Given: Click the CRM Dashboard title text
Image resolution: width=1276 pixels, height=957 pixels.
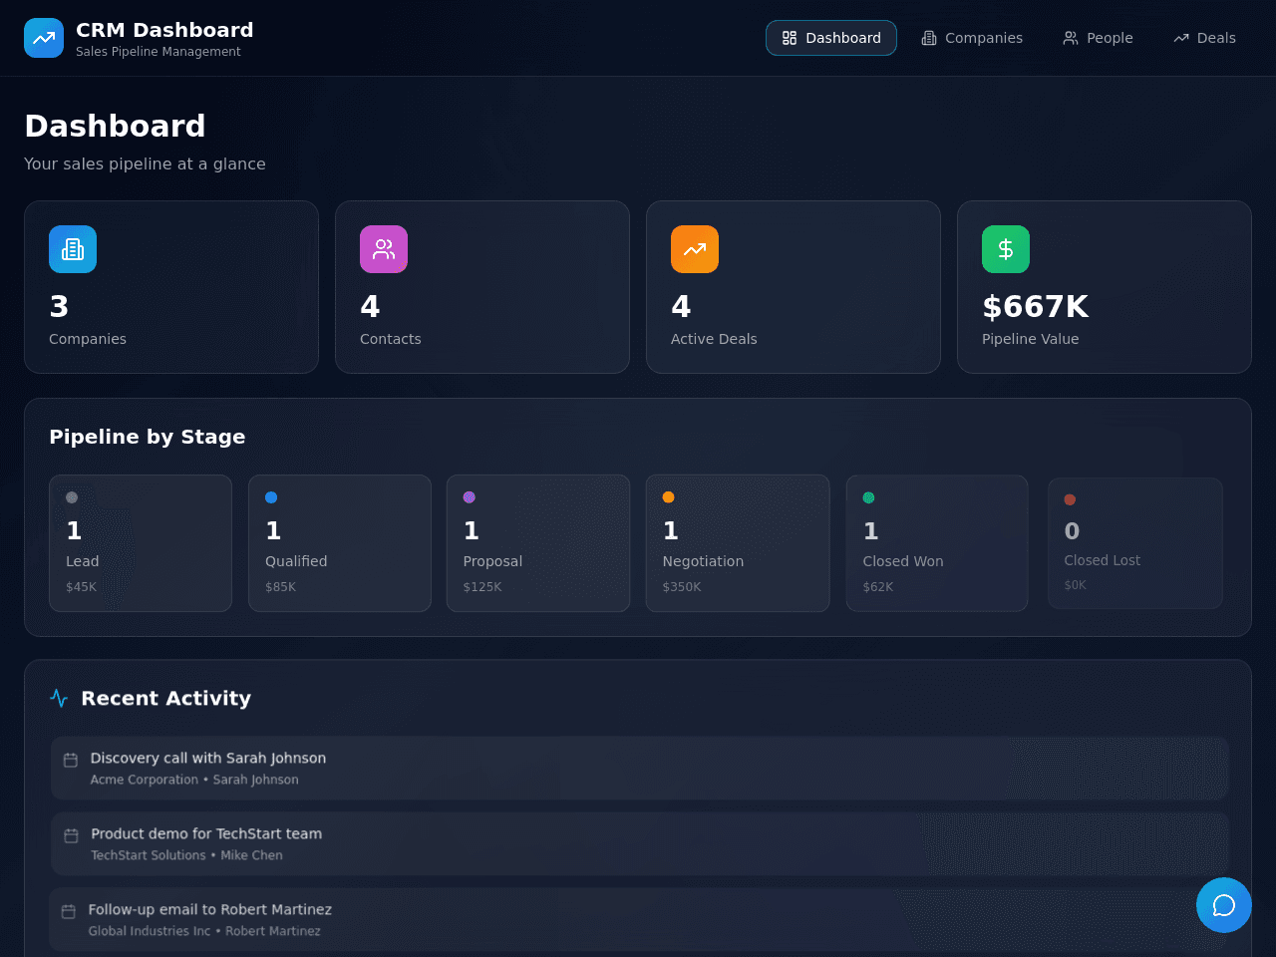Looking at the screenshot, I should tap(164, 30).
